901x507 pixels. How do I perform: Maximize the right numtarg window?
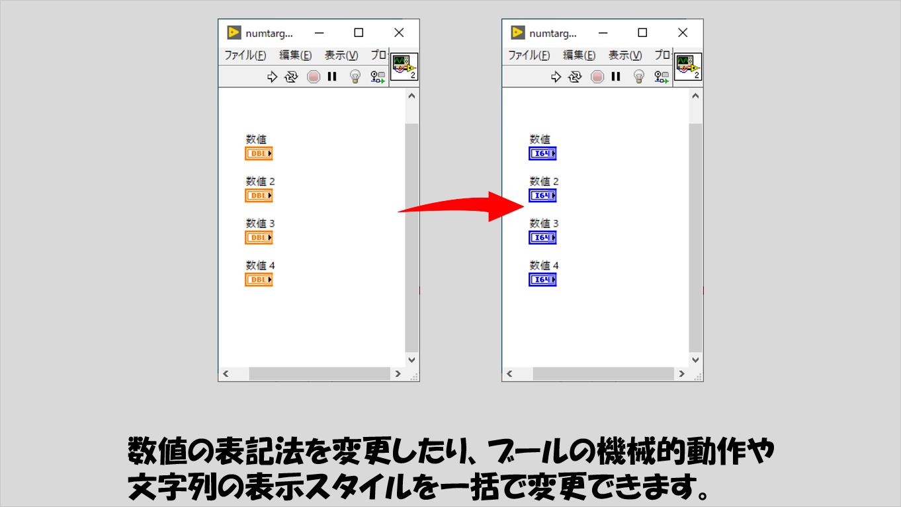(x=642, y=32)
